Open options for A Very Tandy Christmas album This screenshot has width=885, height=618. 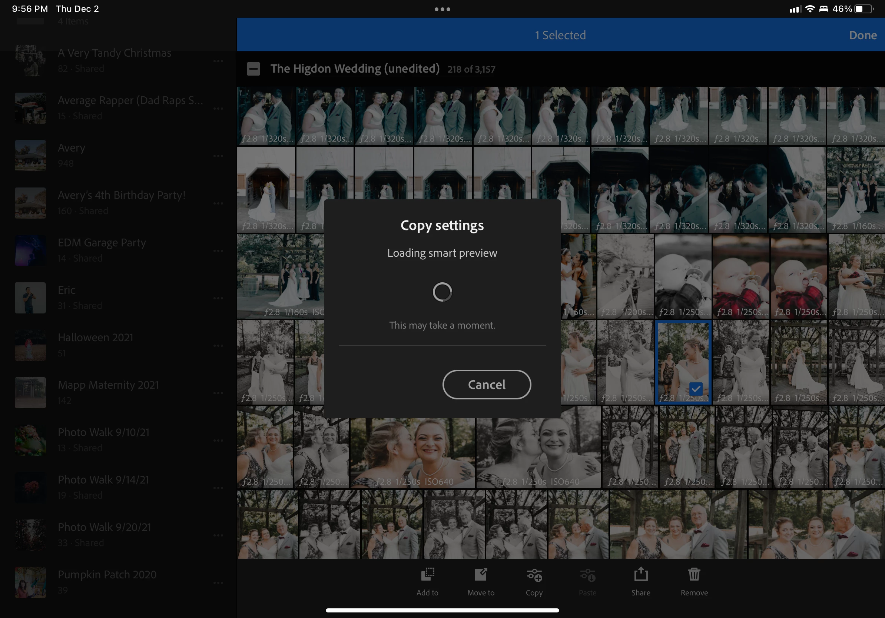pos(218,61)
